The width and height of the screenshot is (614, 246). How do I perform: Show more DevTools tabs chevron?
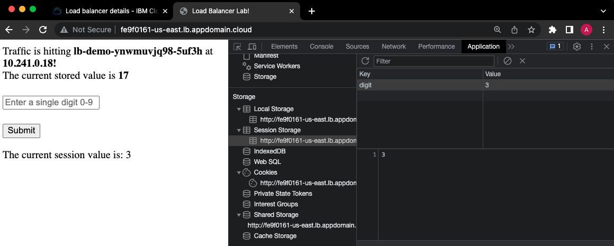tap(511, 47)
